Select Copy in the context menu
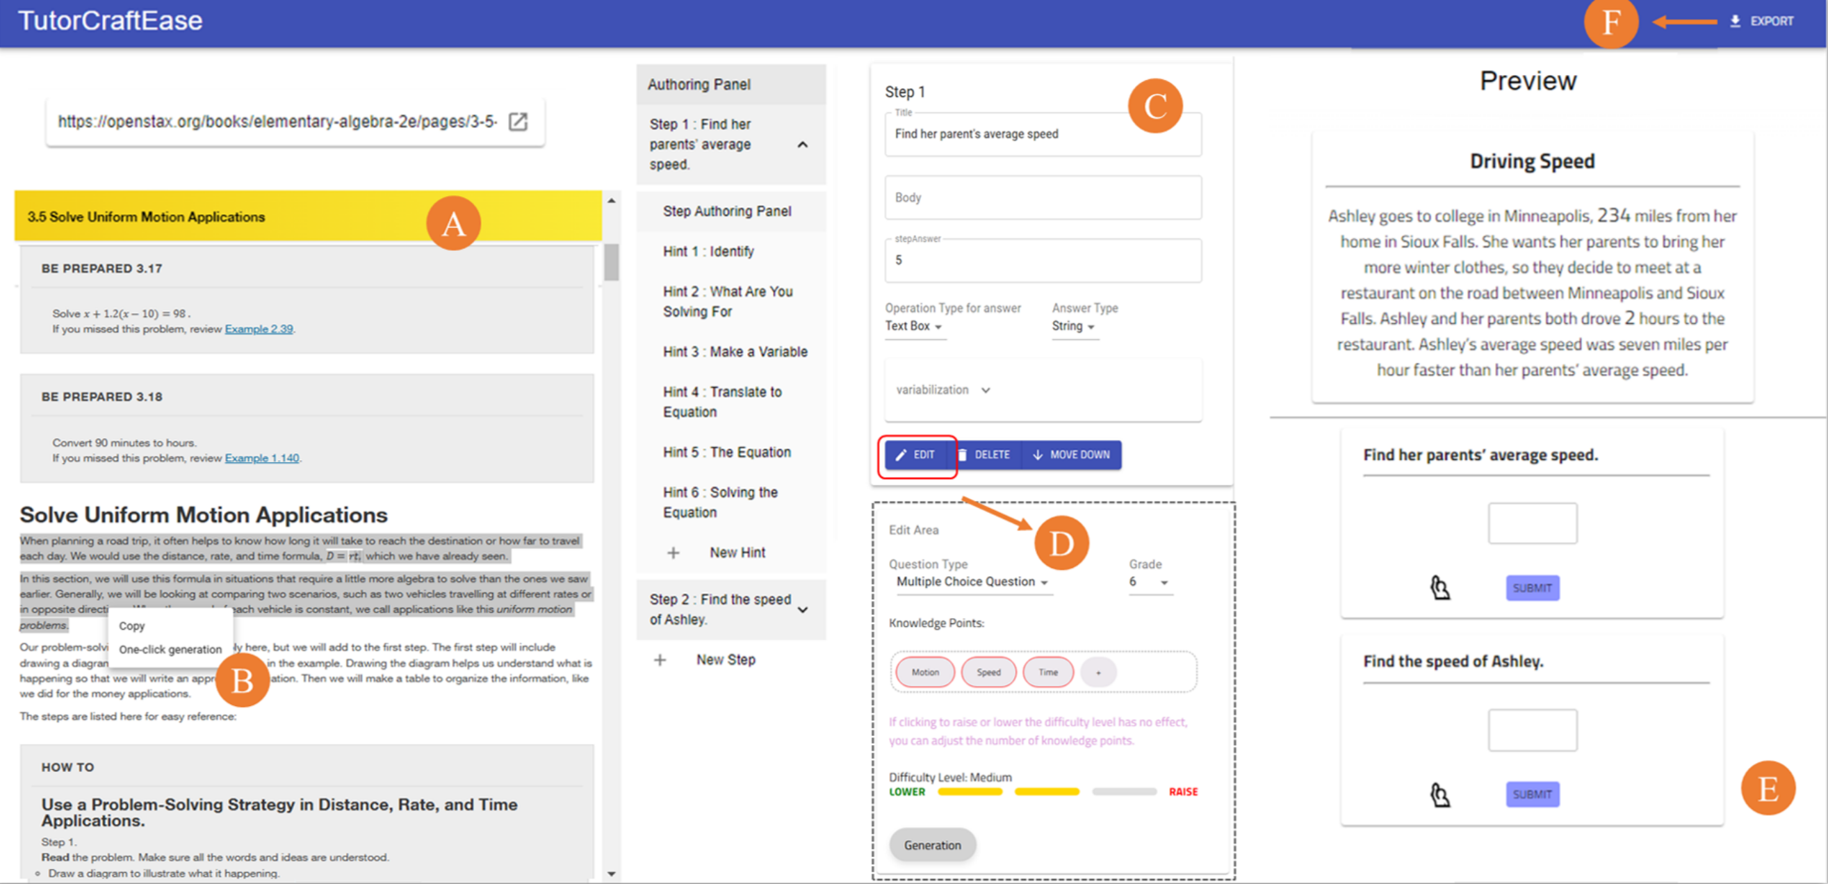Viewport: 1828px width, 884px height. [x=132, y=625]
